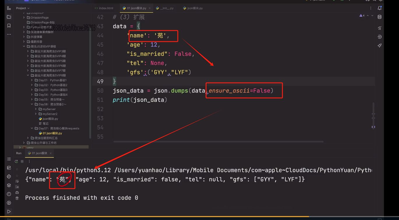Select the 实战接单案例解析 folder
399x220 pixels.
coord(40,32)
